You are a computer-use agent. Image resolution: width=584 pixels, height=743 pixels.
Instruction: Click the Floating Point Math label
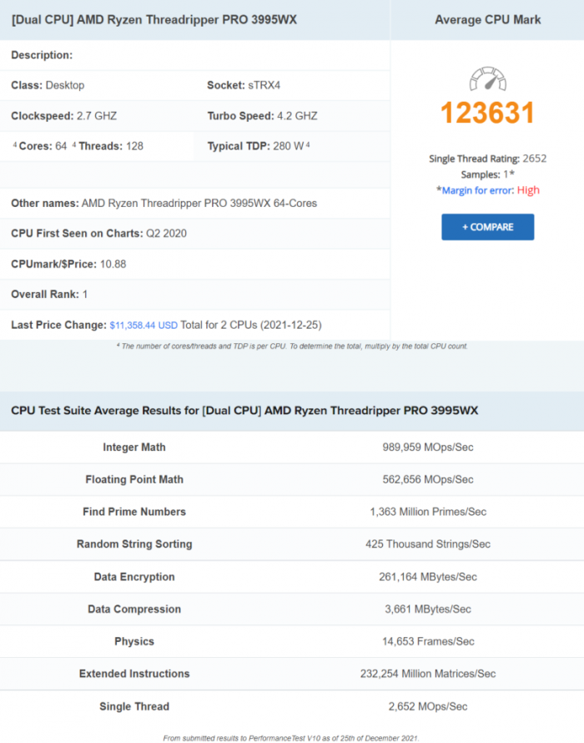tap(134, 479)
